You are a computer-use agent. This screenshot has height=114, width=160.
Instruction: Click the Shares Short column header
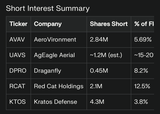109,24
